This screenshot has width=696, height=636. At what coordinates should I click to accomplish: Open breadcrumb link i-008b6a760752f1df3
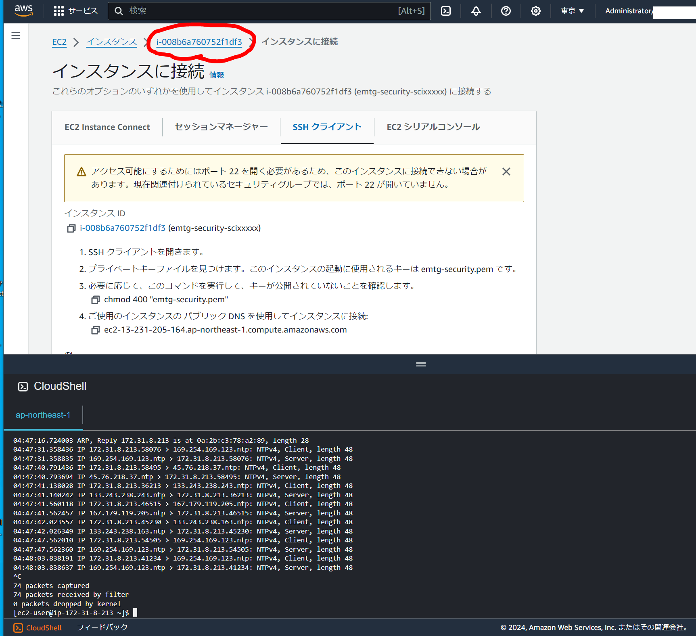[x=199, y=42]
